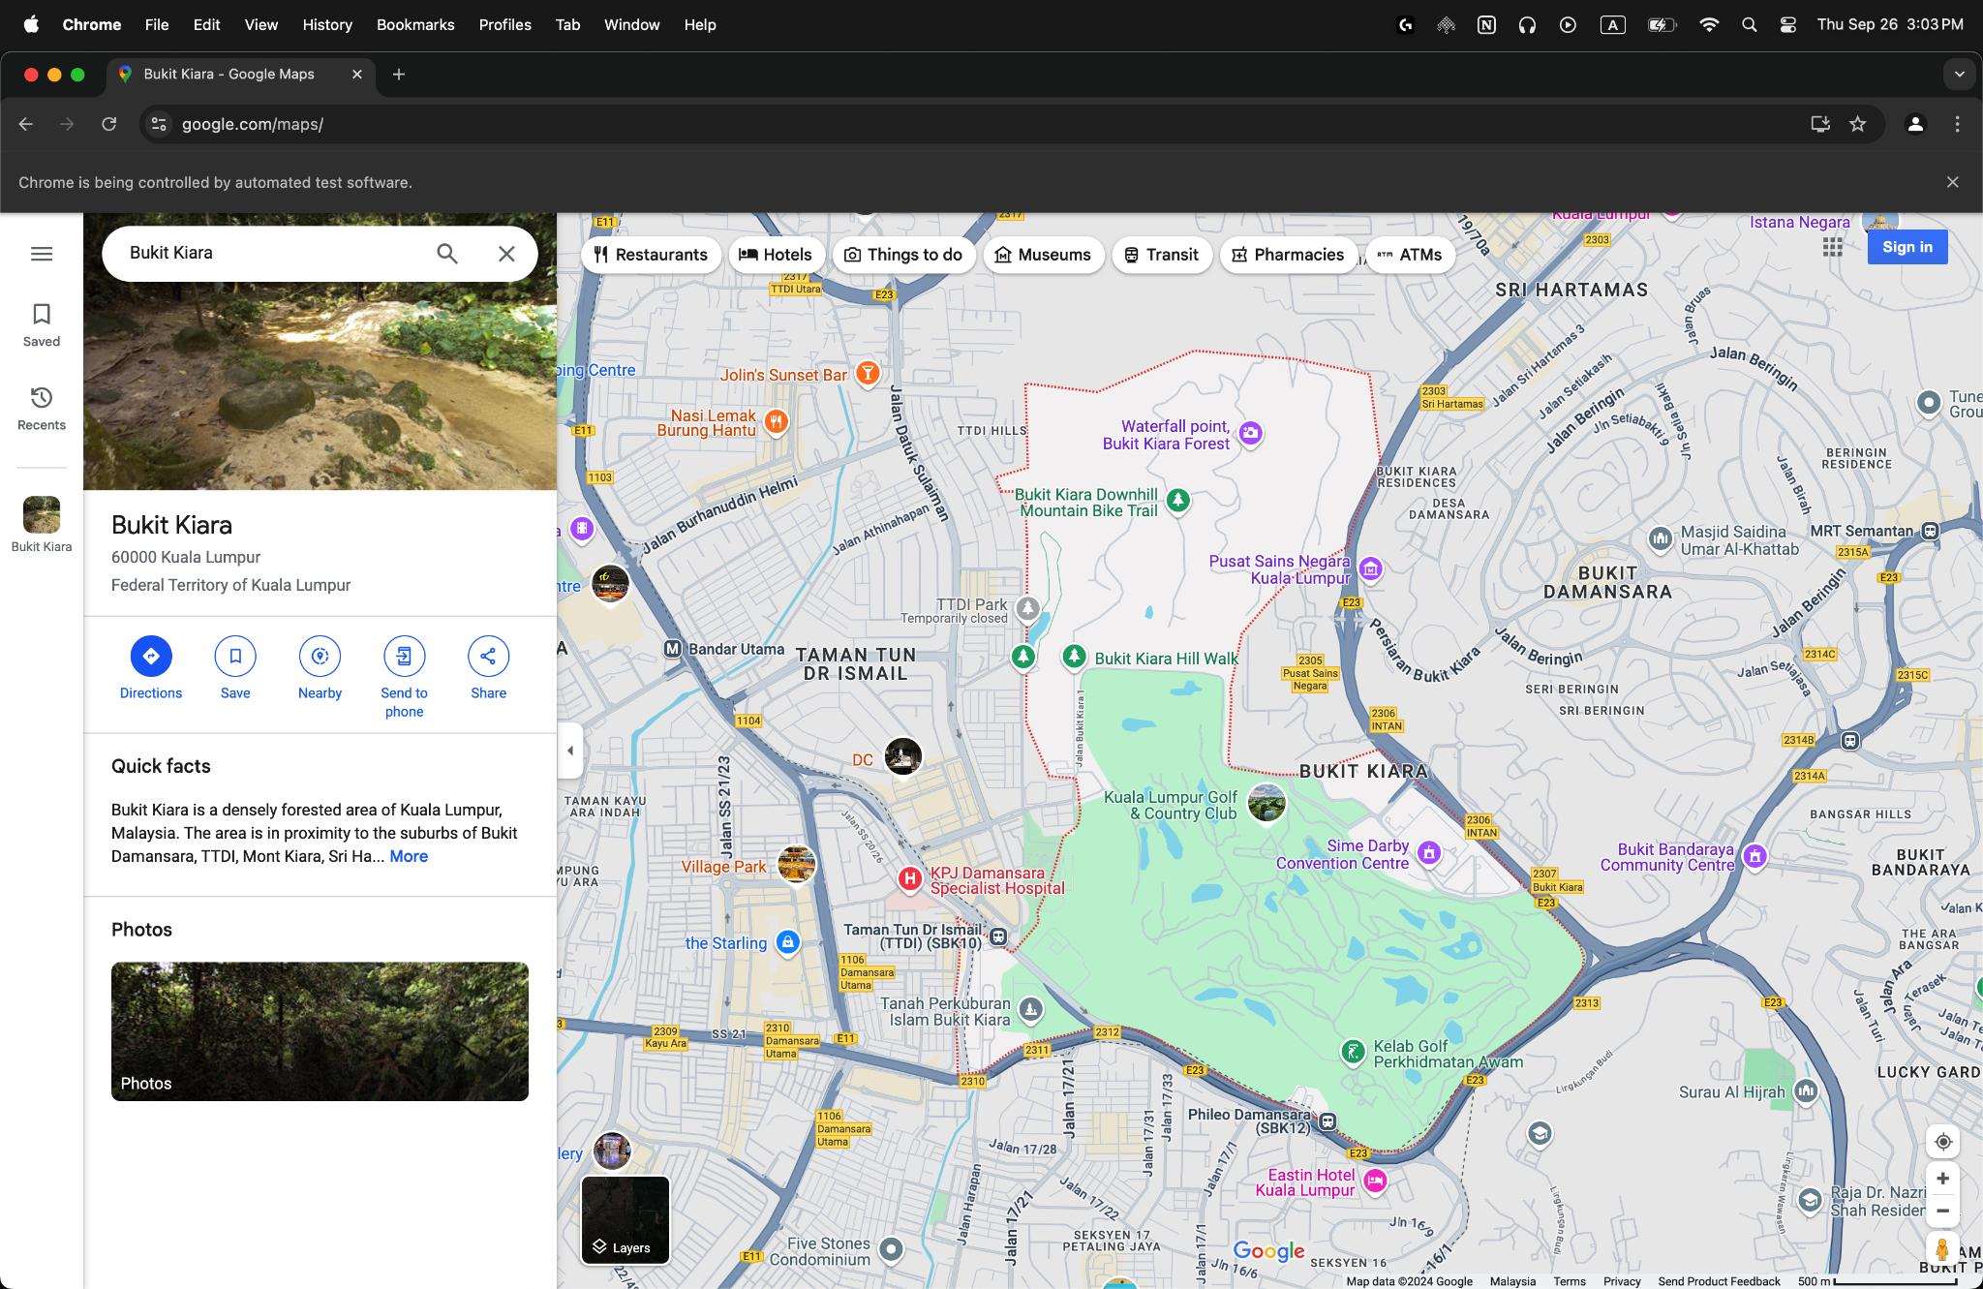Click the Eastin Hotel Kuala Lumpur marker
1983x1289 pixels.
[x=1375, y=1181]
